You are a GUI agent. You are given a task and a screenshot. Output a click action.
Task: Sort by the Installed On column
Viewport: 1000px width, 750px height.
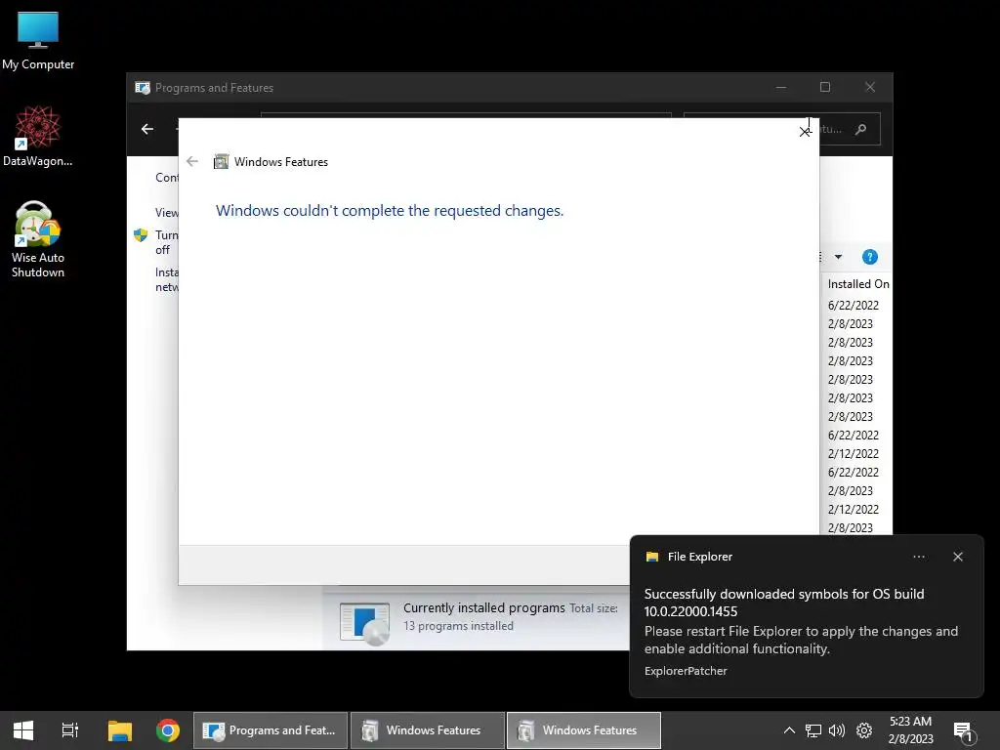point(857,284)
